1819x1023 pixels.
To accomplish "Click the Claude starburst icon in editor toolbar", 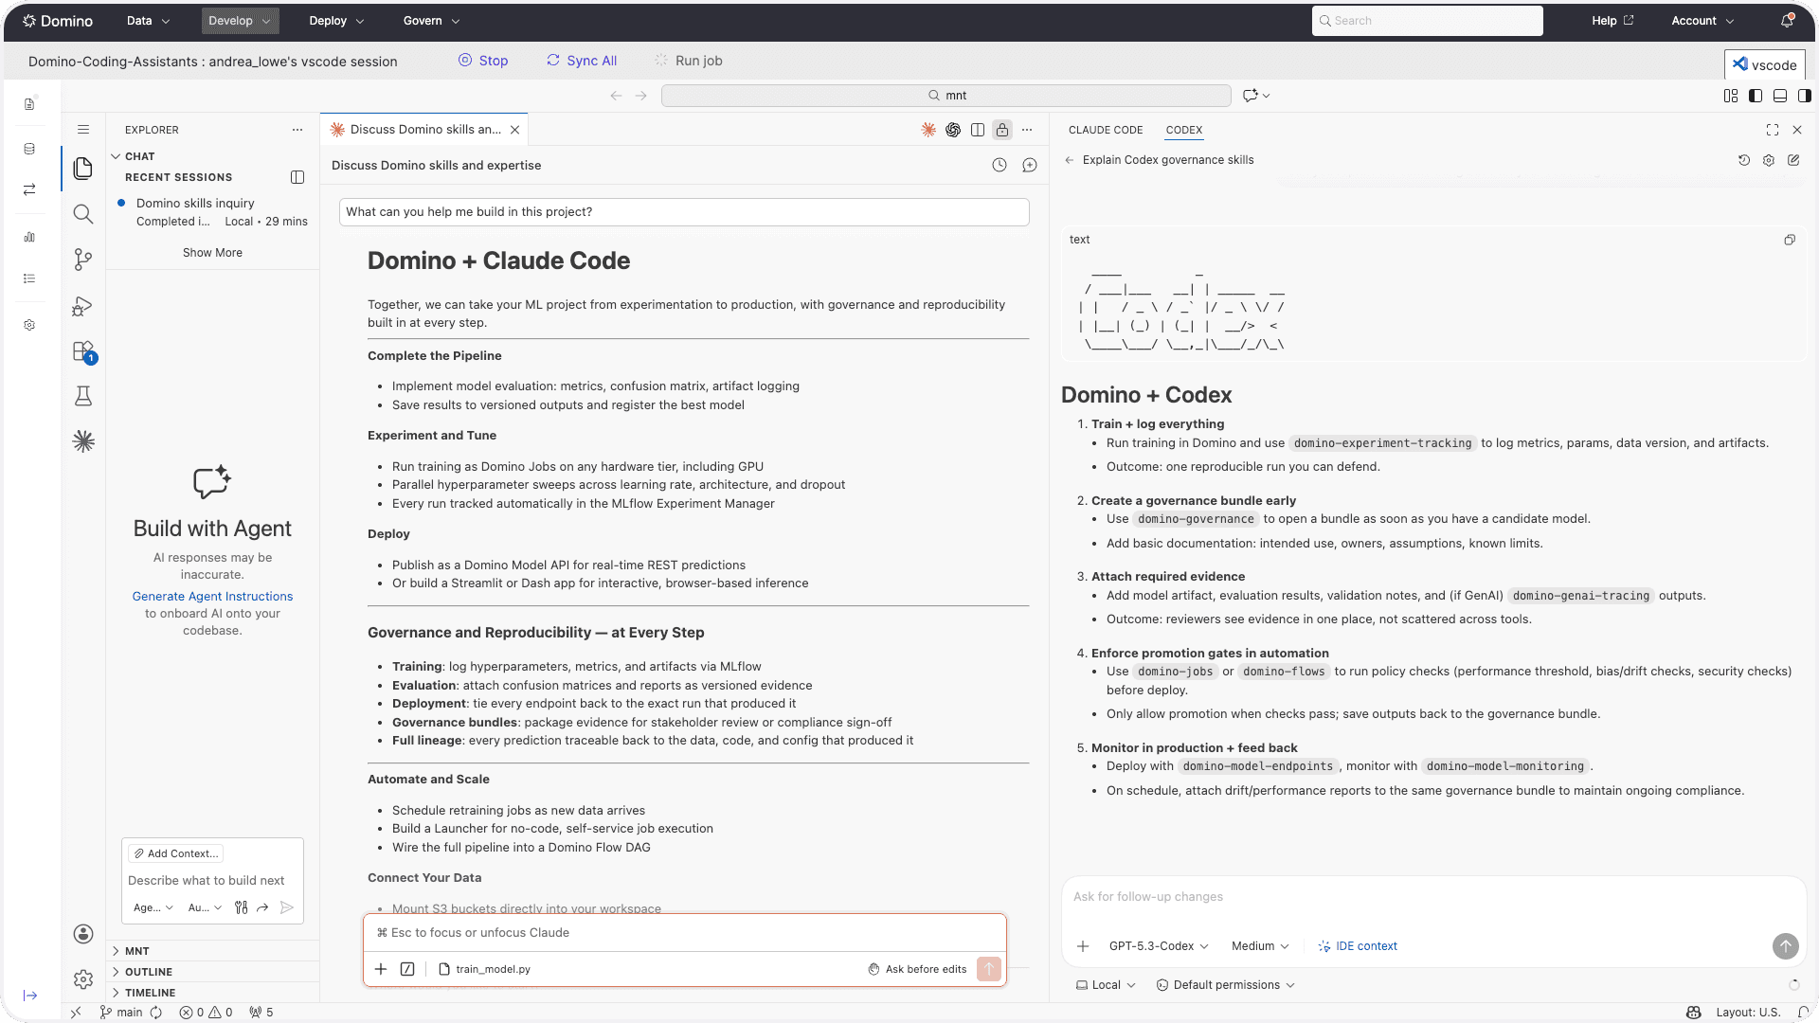I will click(928, 130).
